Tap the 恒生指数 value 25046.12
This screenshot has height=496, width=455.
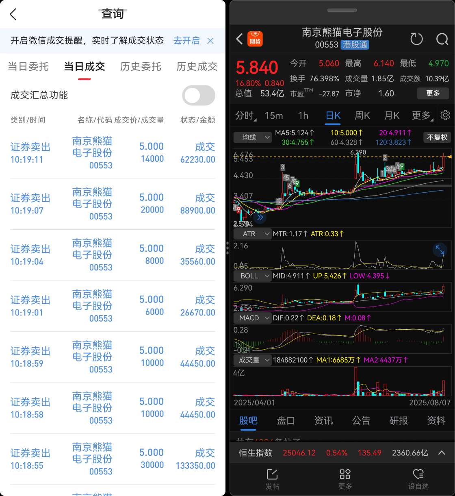299,452
